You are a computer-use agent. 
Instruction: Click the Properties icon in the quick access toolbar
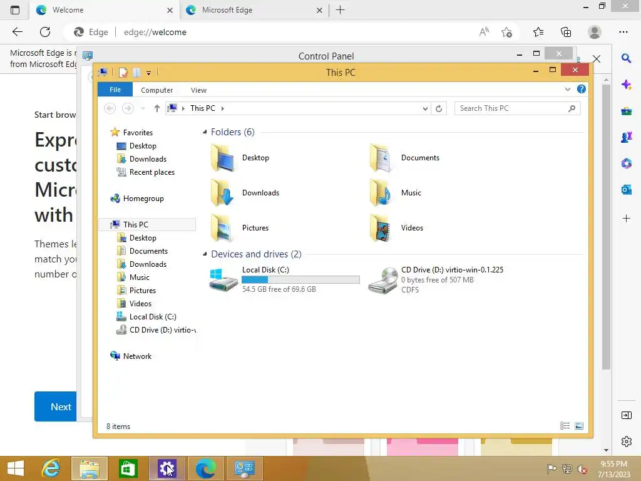coord(123,73)
